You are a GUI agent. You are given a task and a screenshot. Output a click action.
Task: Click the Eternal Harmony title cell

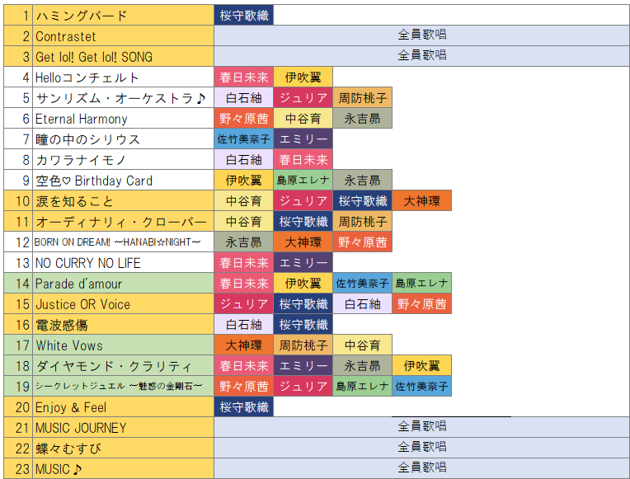[122, 119]
